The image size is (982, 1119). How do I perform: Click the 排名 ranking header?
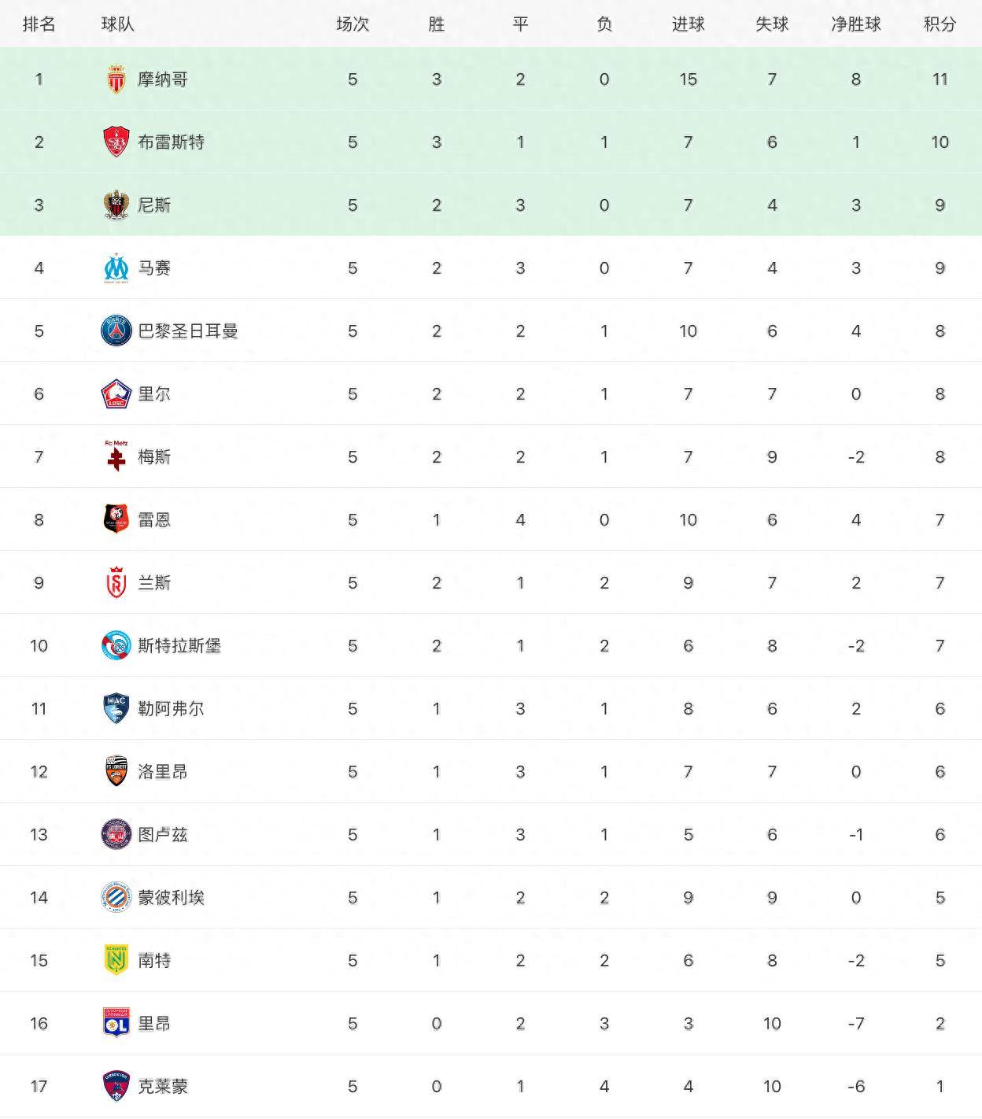[39, 24]
